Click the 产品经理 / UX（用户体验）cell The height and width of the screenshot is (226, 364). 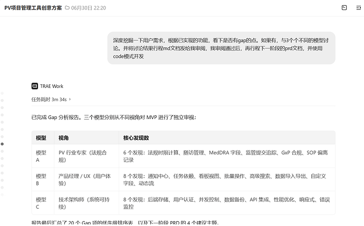87,180
